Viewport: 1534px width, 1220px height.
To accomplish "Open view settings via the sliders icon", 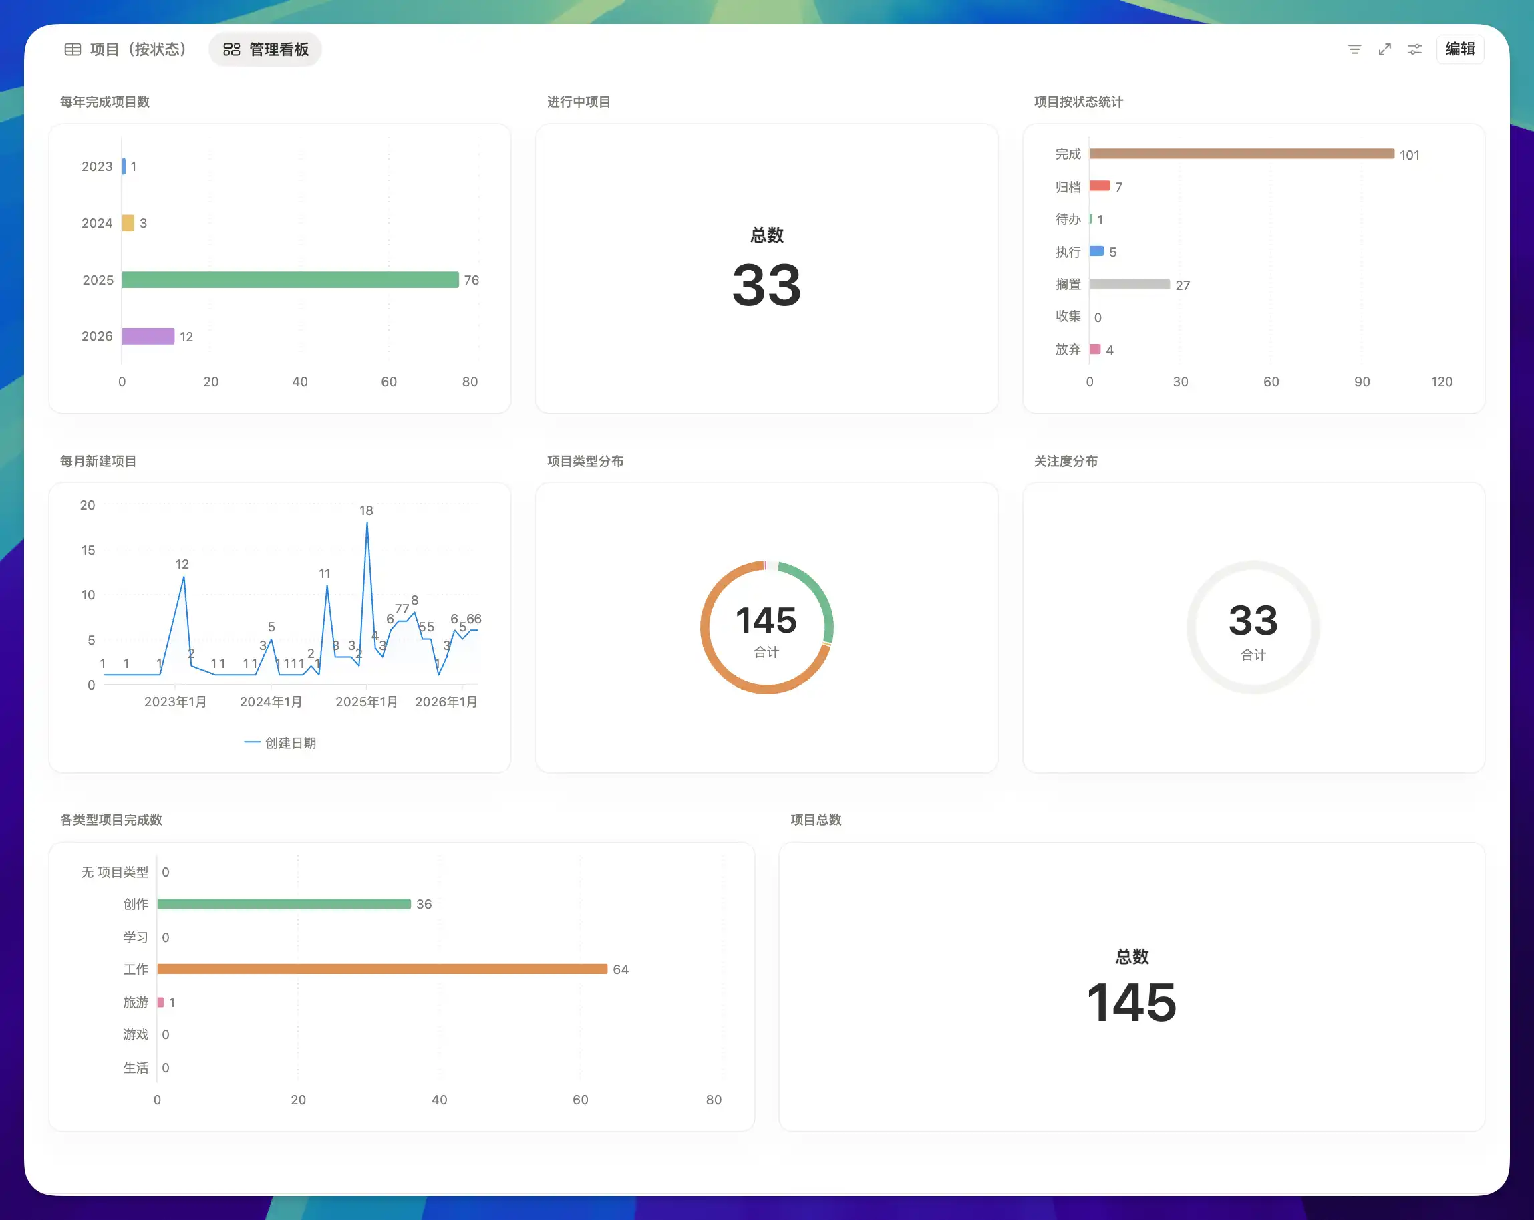I will 1414,49.
